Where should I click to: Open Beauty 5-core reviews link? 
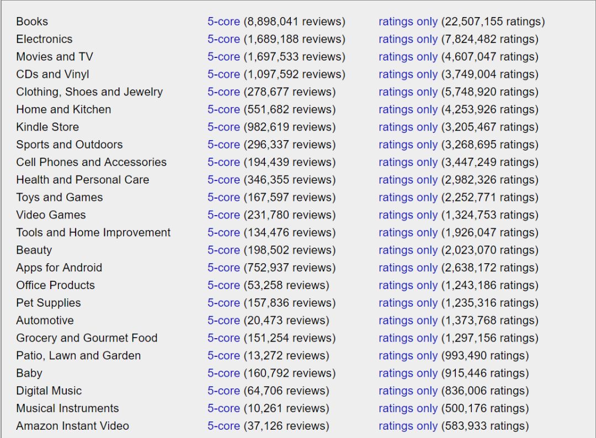(x=223, y=250)
